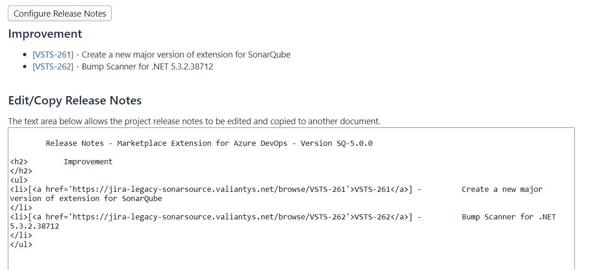This screenshot has width=591, height=270.
Task: Click the bullet item about SonarQube extension version
Action: (161, 54)
